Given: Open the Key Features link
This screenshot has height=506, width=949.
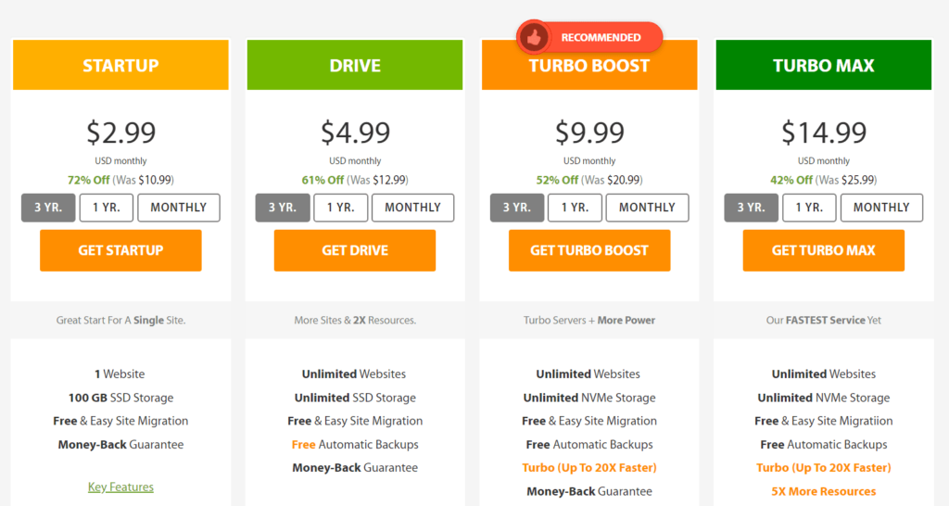Looking at the screenshot, I should [120, 487].
